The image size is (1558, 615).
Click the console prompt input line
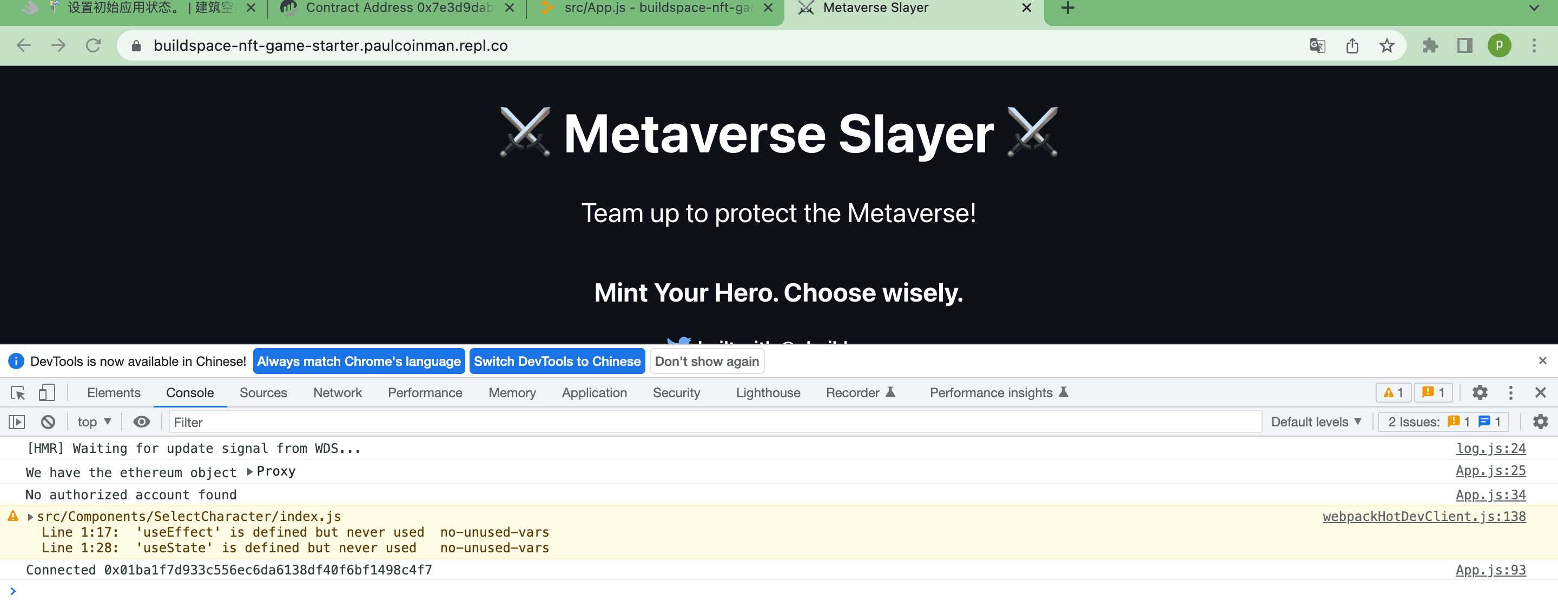779,591
